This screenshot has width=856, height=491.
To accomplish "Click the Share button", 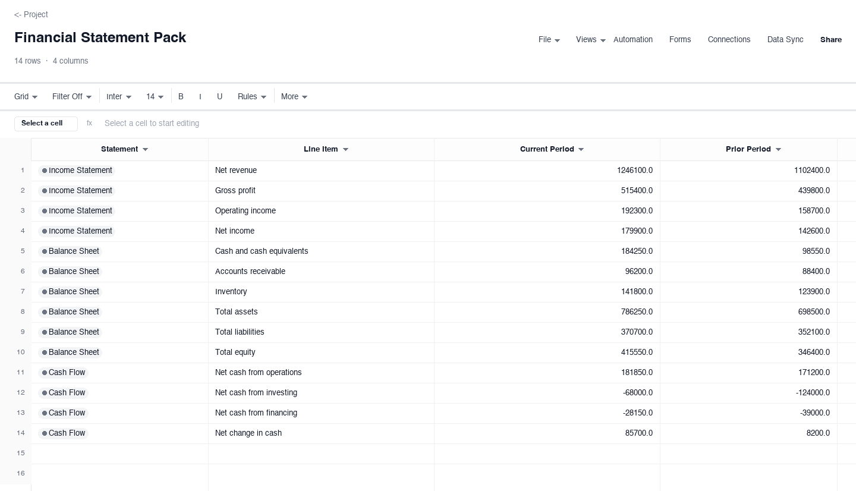I will (x=831, y=40).
